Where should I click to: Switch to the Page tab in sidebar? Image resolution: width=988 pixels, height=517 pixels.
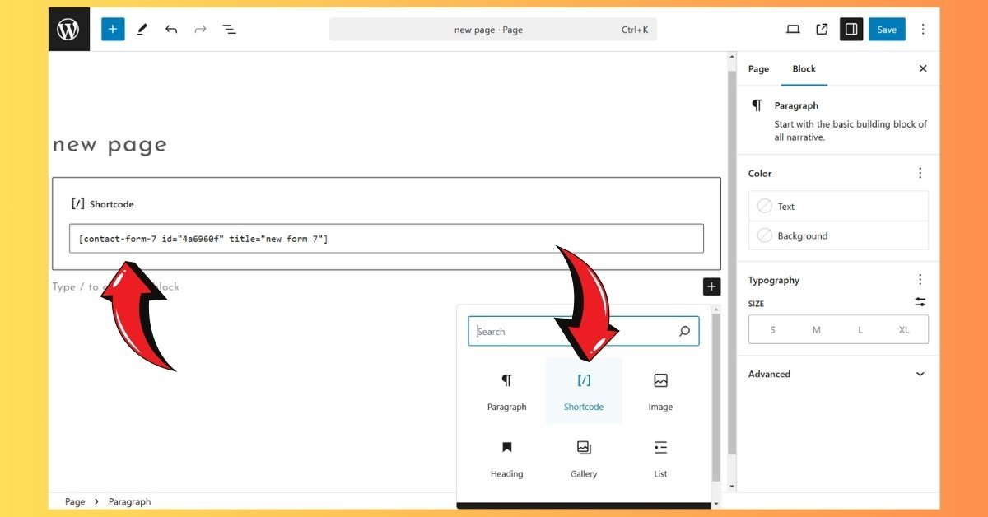click(758, 69)
